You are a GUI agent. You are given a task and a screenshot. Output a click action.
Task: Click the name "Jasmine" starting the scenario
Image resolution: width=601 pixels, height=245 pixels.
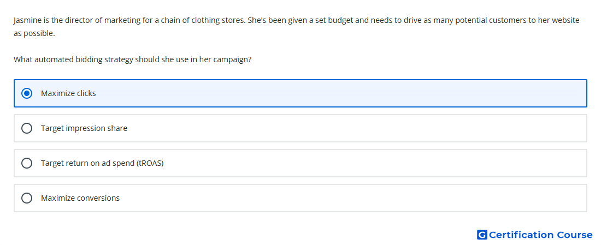point(27,20)
